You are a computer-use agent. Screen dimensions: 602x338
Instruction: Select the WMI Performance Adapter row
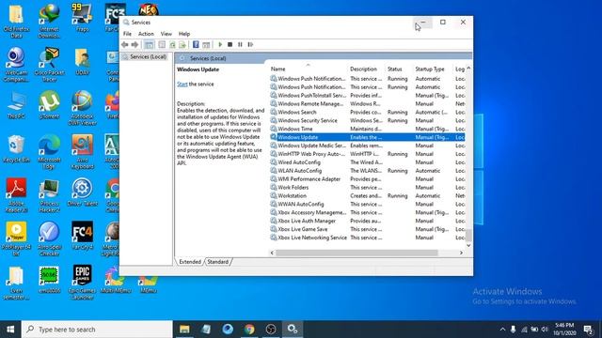(x=367, y=179)
